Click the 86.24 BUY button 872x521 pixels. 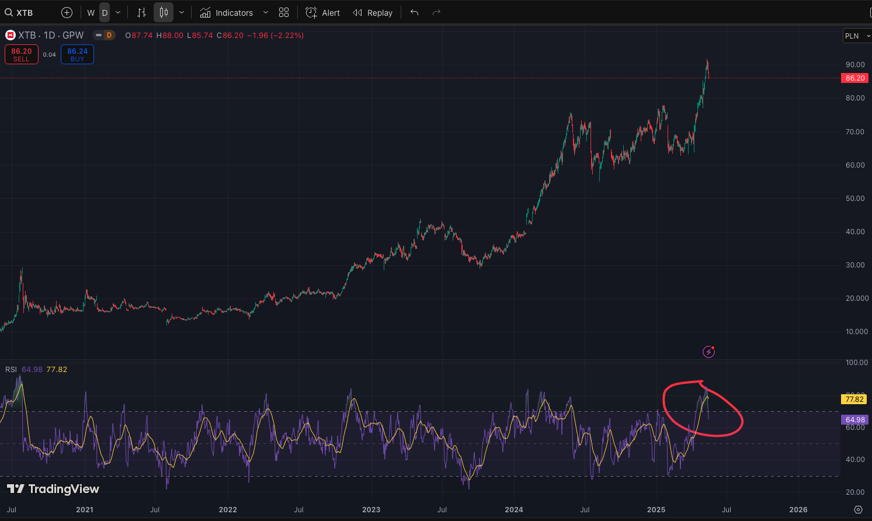(77, 54)
